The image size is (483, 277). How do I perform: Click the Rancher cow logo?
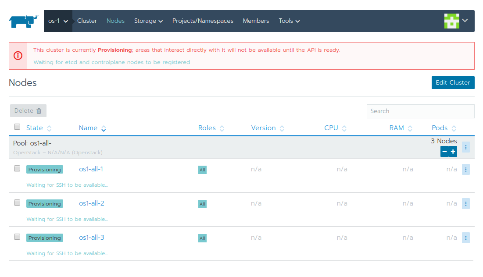tap(23, 20)
